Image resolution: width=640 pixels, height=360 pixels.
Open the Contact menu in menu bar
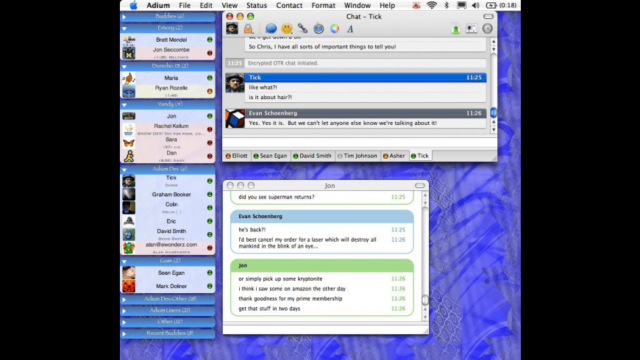[x=289, y=5]
